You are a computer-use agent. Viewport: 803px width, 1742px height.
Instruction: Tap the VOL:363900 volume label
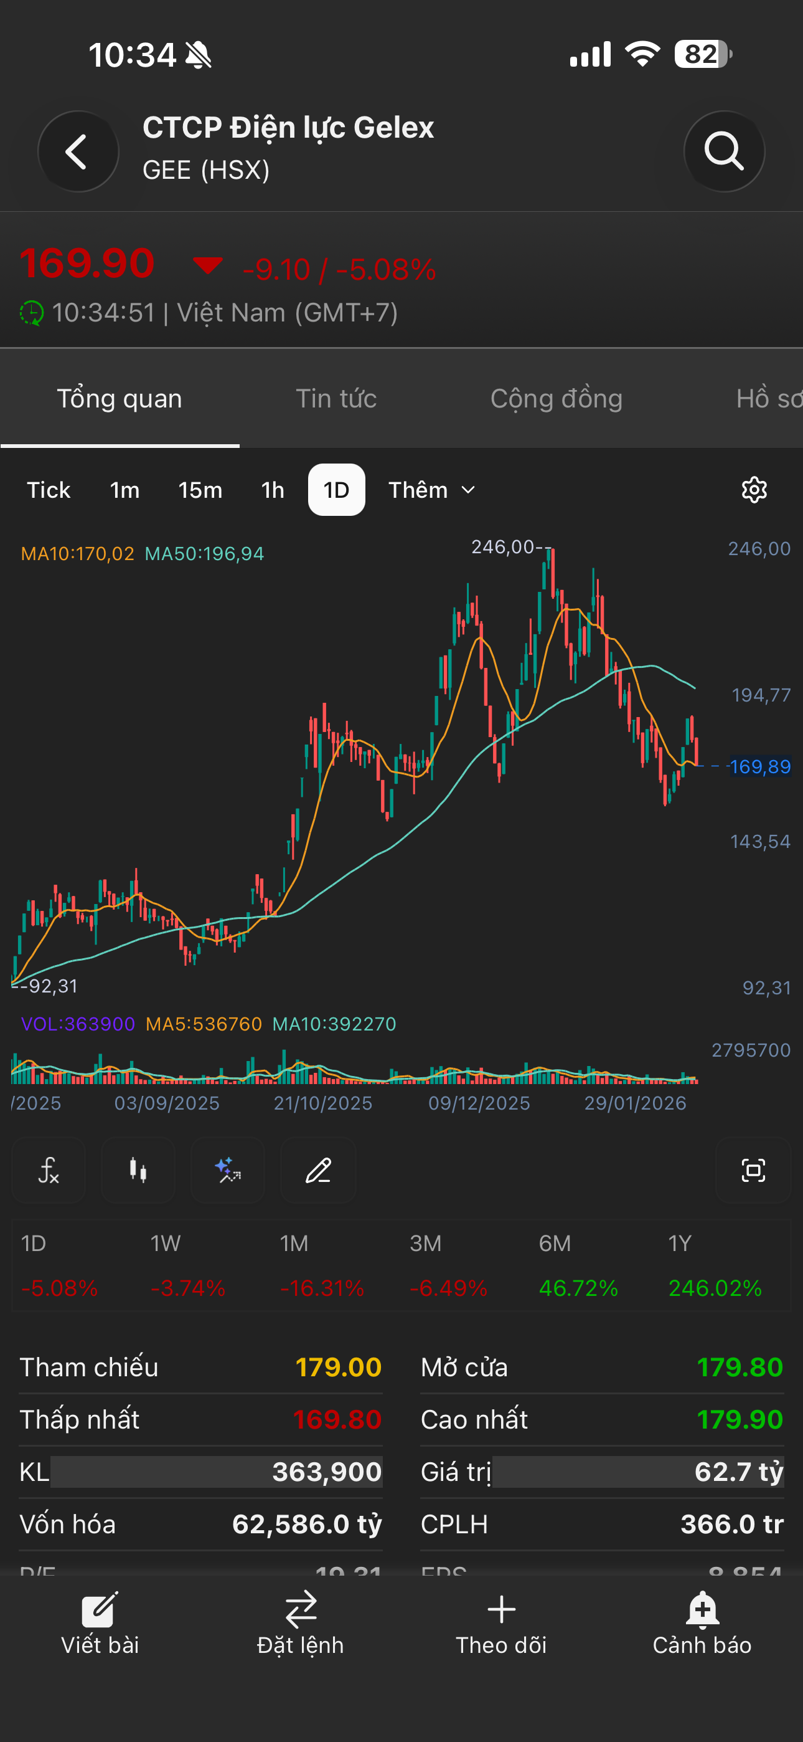[x=78, y=1024]
